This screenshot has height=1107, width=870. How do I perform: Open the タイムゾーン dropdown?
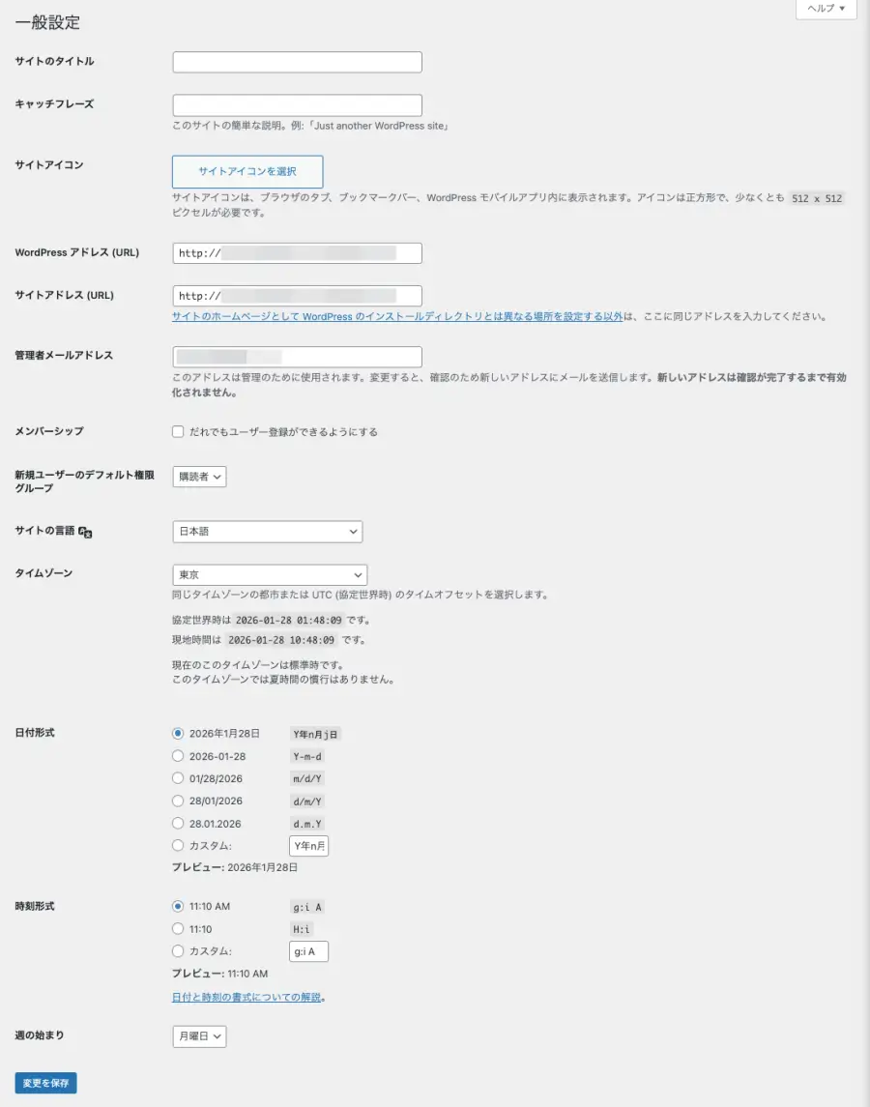point(269,574)
